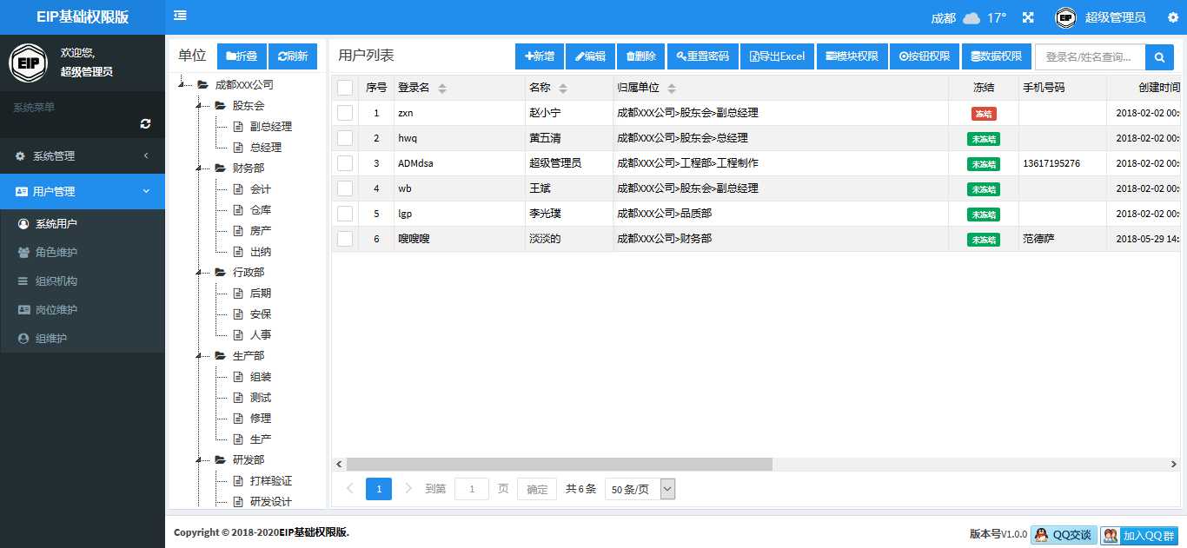Toggle the sidebar collapse icon in header
Viewport: 1187px width, 548px height.
click(x=180, y=16)
